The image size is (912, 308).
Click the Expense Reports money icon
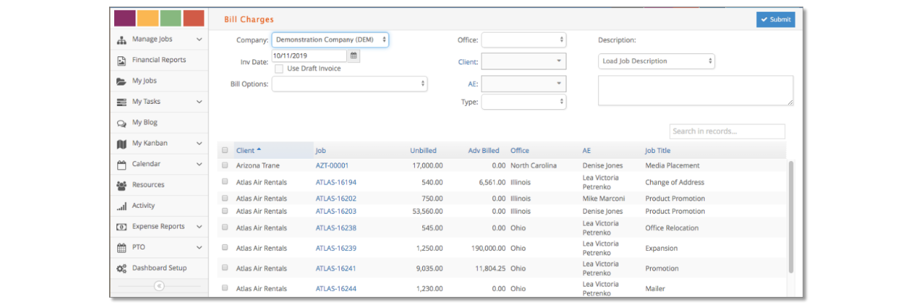click(122, 227)
